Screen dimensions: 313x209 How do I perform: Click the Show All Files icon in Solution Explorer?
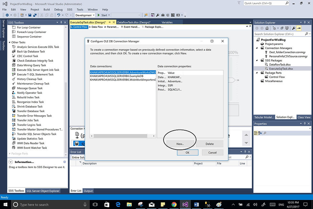tap(287, 28)
